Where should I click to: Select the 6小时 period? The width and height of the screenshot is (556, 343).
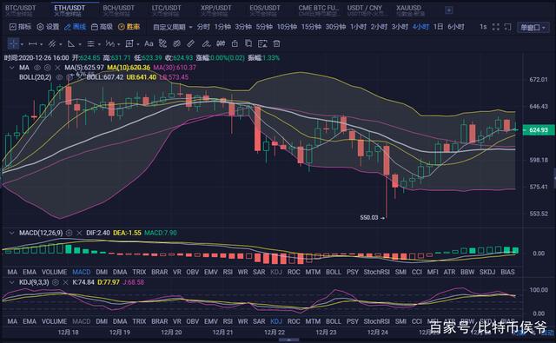tap(456, 27)
